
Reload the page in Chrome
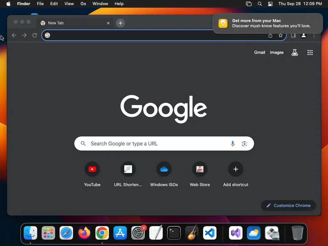click(x=35, y=35)
